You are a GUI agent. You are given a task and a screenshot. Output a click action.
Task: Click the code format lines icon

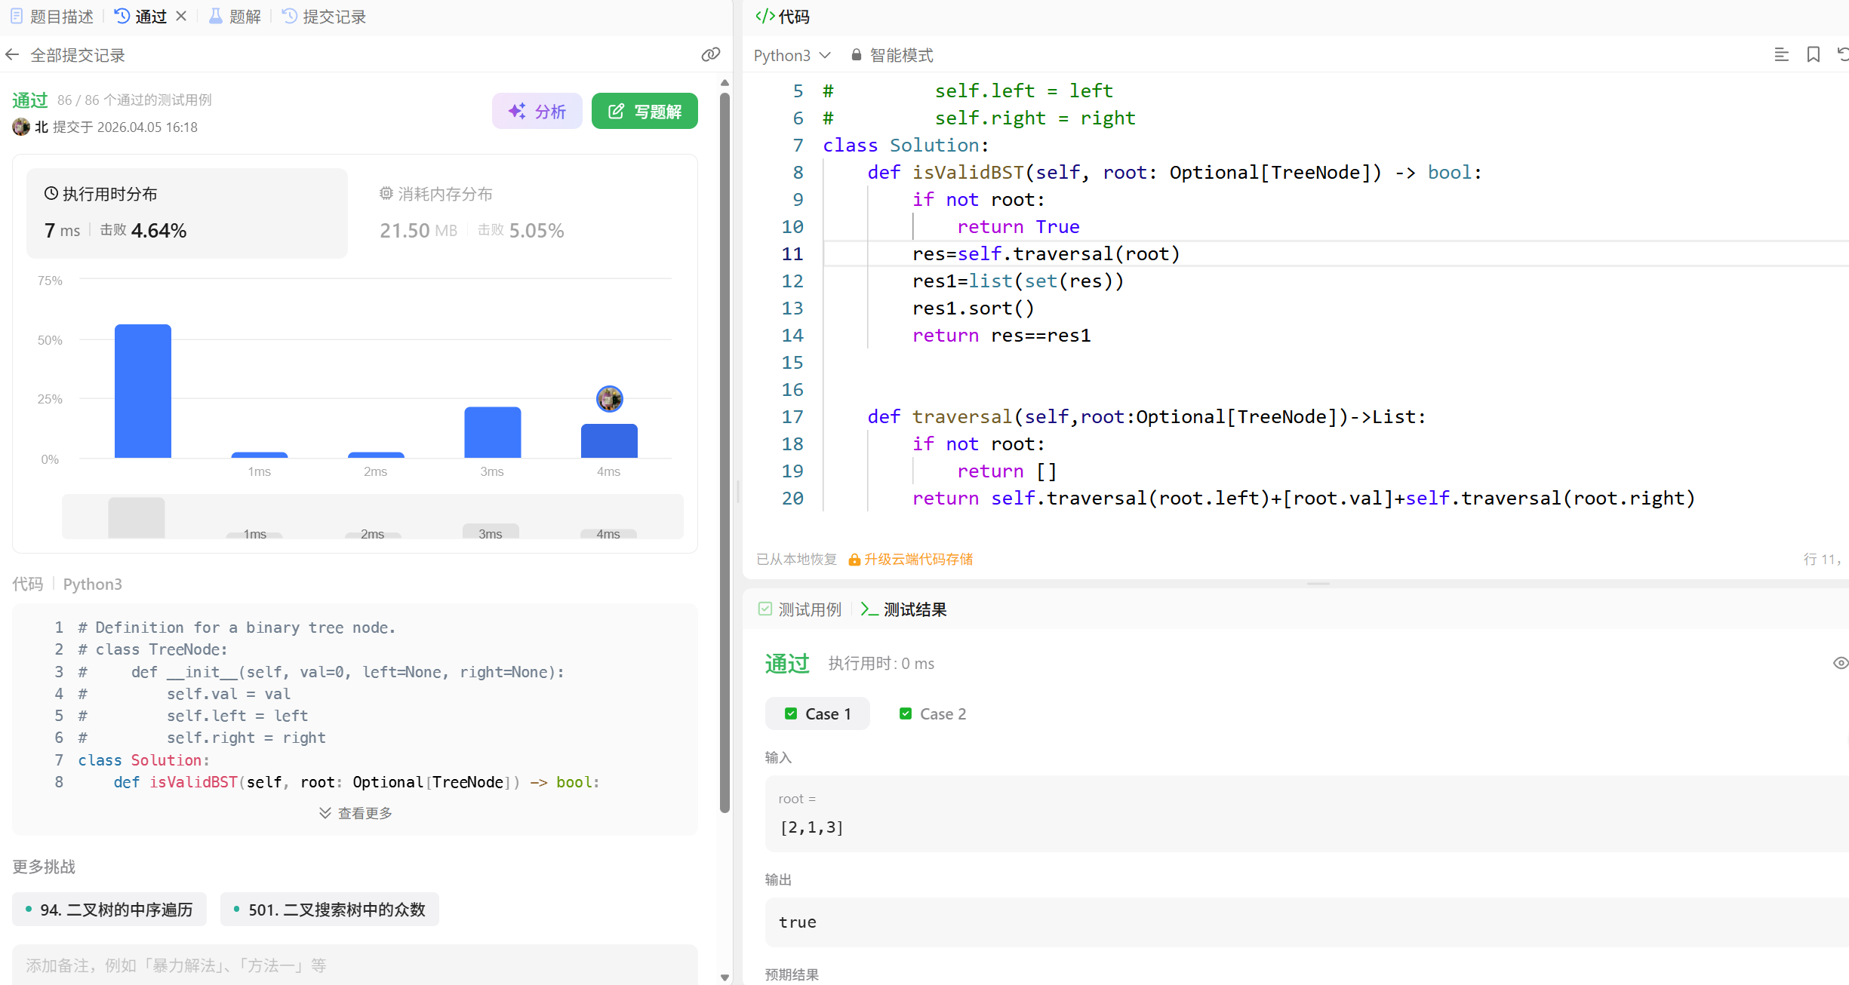click(1781, 55)
